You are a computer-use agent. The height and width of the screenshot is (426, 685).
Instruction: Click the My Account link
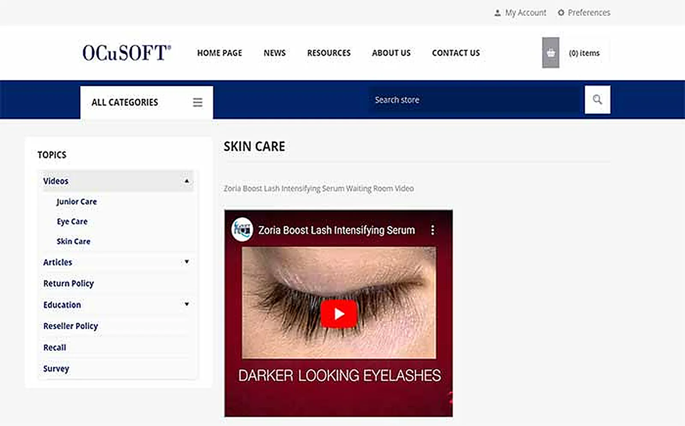tap(526, 13)
